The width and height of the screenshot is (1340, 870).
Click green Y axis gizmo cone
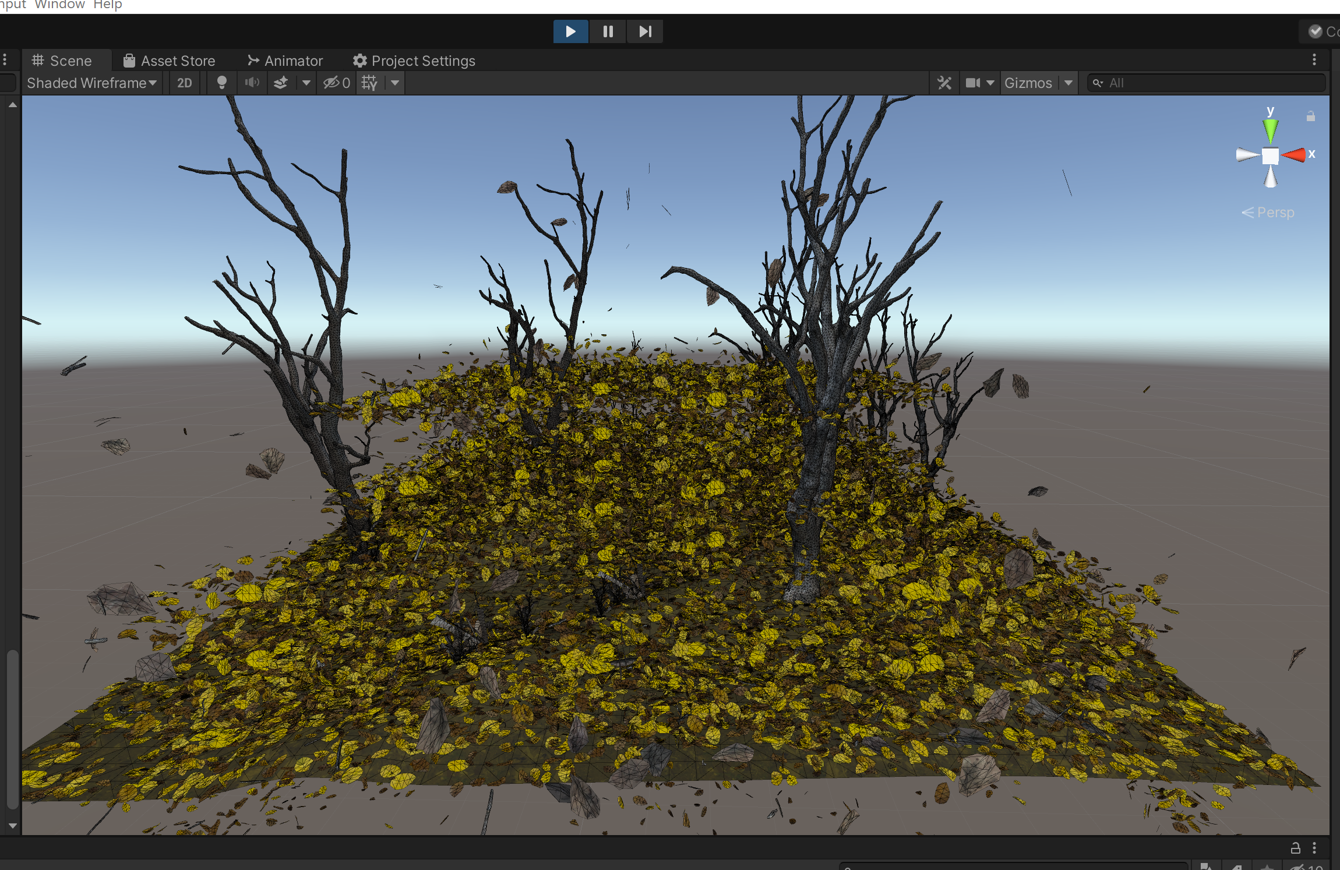click(1270, 129)
